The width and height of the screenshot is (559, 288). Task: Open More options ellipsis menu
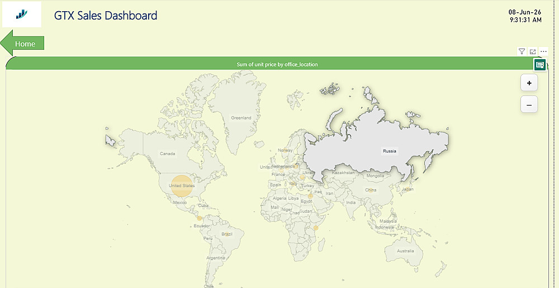click(543, 51)
